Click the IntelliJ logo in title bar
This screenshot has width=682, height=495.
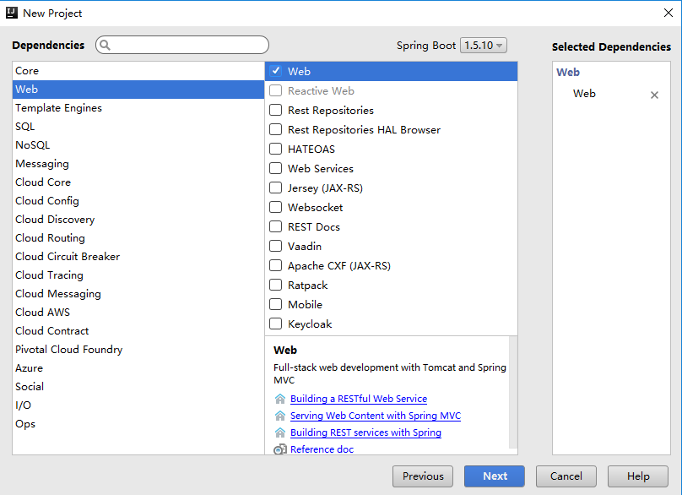pyautogui.click(x=12, y=13)
